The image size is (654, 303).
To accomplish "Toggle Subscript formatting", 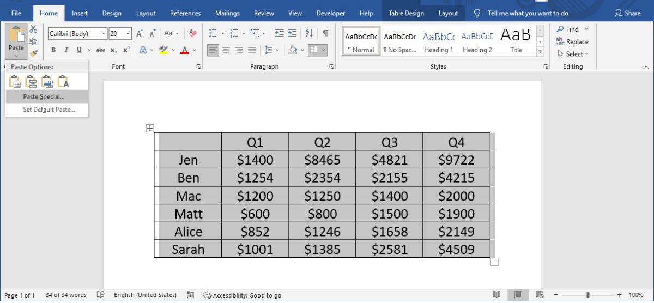I will [x=113, y=50].
